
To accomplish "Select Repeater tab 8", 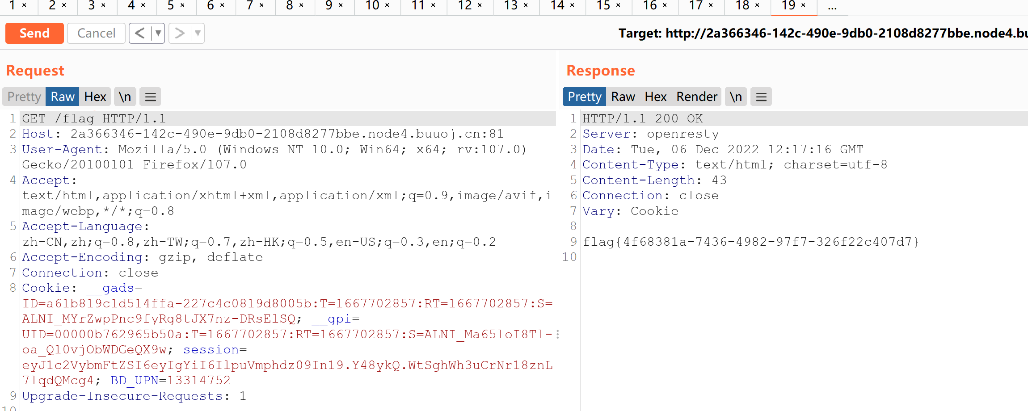I will (x=290, y=5).
